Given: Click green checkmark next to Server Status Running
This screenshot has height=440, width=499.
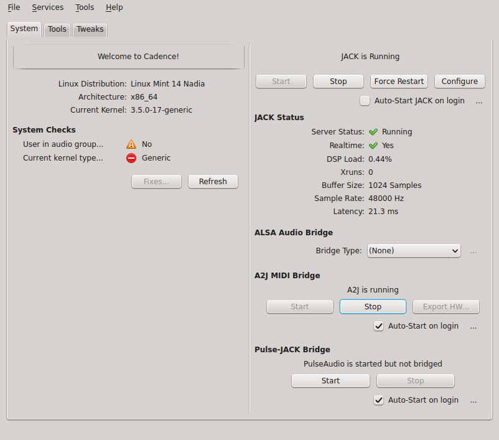Looking at the screenshot, I should click(373, 132).
